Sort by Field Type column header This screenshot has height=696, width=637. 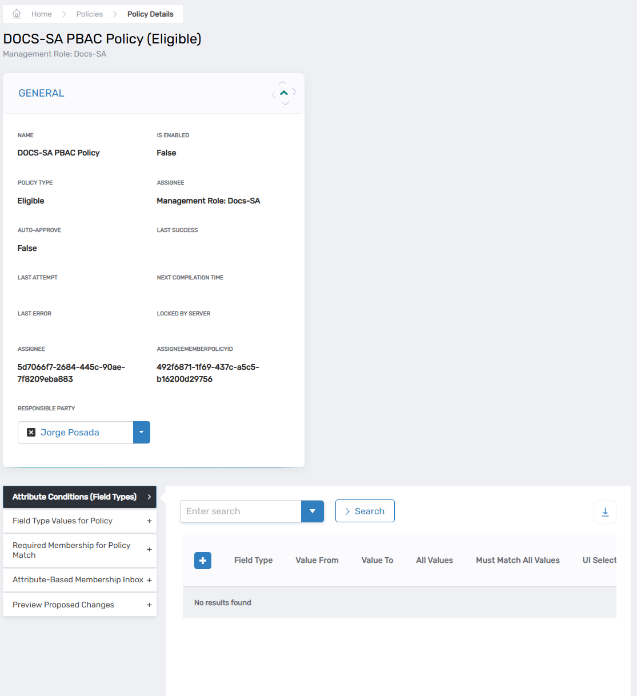(253, 561)
